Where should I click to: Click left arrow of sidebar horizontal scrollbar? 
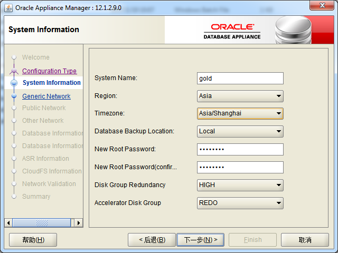(x=8, y=223)
